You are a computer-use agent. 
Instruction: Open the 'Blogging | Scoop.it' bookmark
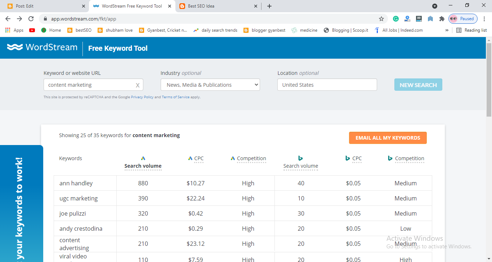[346, 30]
